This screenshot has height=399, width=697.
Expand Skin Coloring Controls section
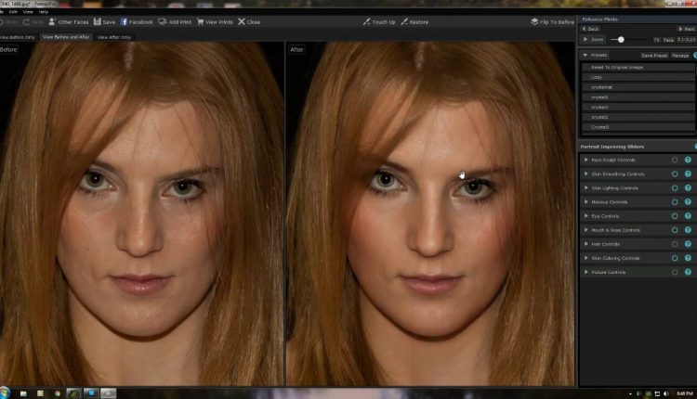585,258
